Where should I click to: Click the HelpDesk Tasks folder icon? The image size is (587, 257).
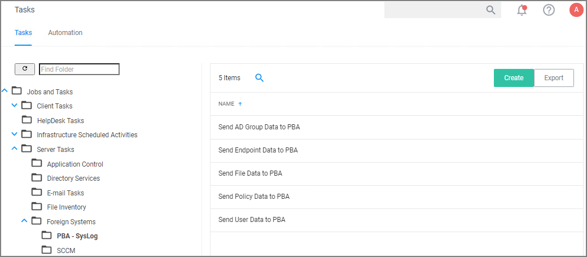coord(27,120)
